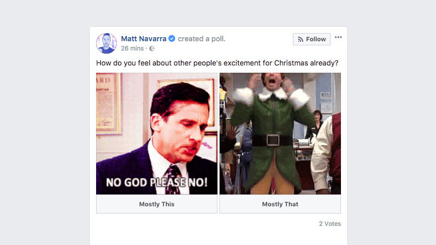
Task: Select the green elf costume GIF
Action: (280, 133)
